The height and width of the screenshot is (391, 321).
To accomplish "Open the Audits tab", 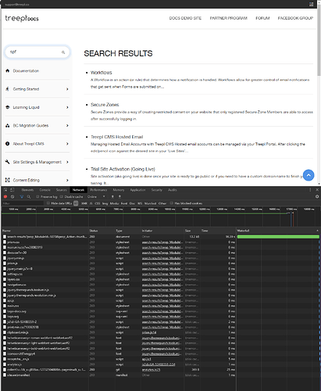I will pos(173,190).
